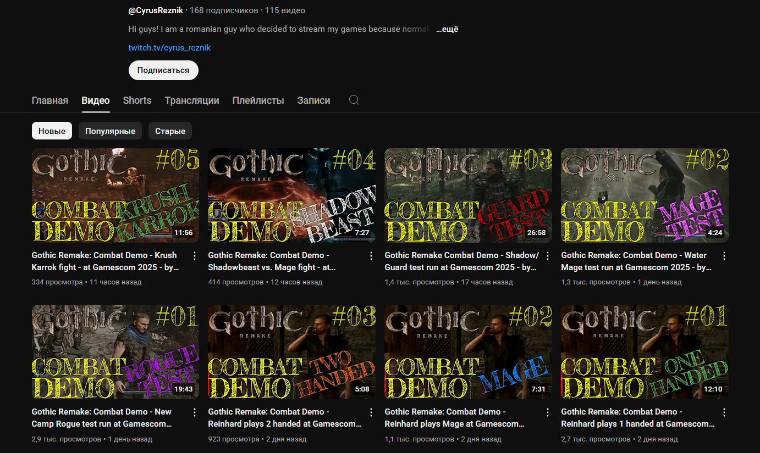The image size is (760, 453).
Task: Click the "Hi guys! I am a romanian guy" description
Action: [x=278, y=29]
